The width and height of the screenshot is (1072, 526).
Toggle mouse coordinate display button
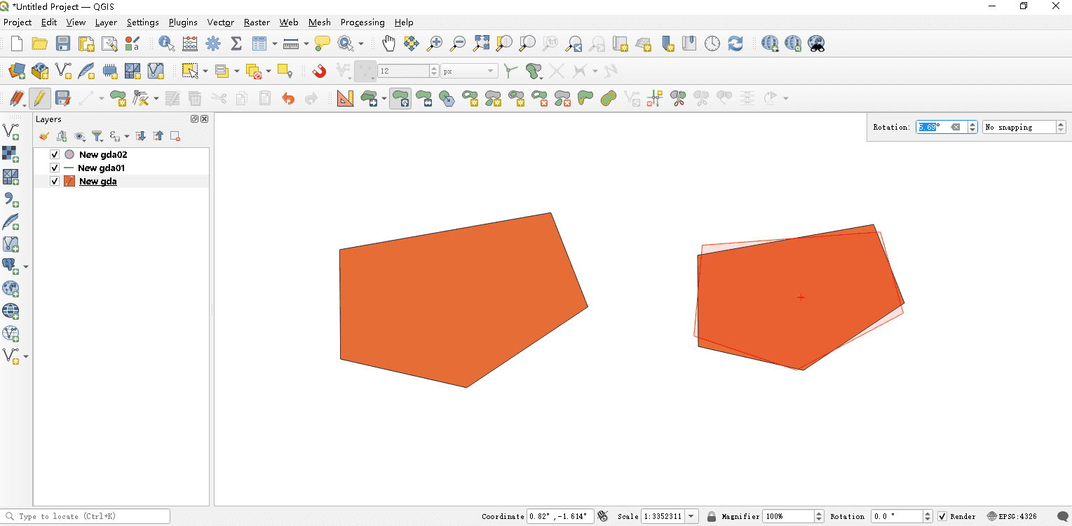pyautogui.click(x=602, y=516)
